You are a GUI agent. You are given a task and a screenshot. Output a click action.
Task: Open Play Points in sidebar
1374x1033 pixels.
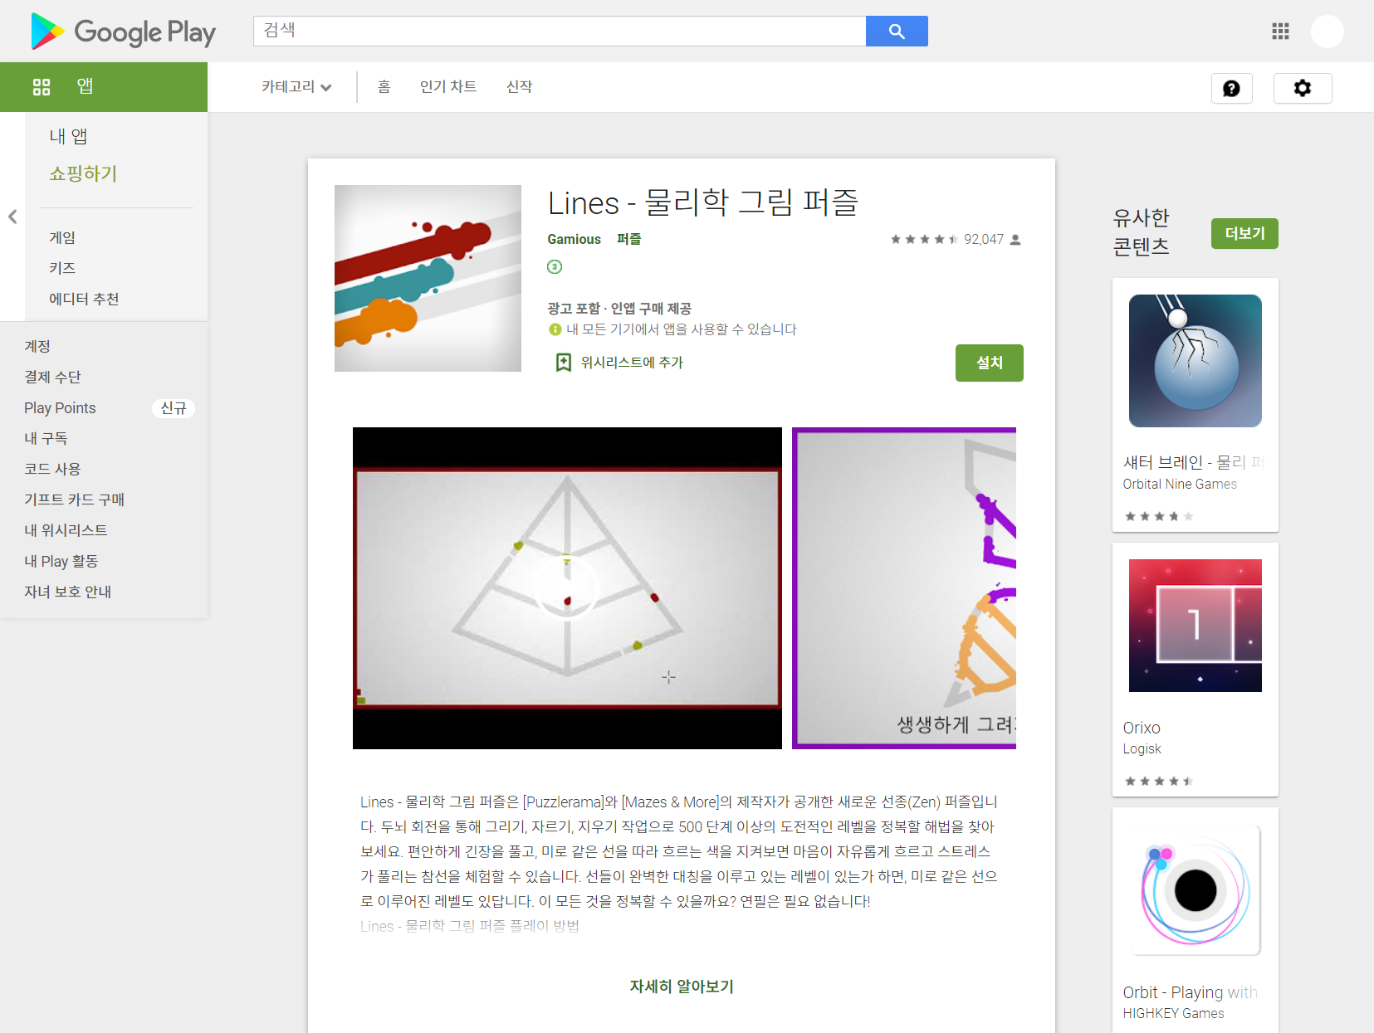[60, 407]
